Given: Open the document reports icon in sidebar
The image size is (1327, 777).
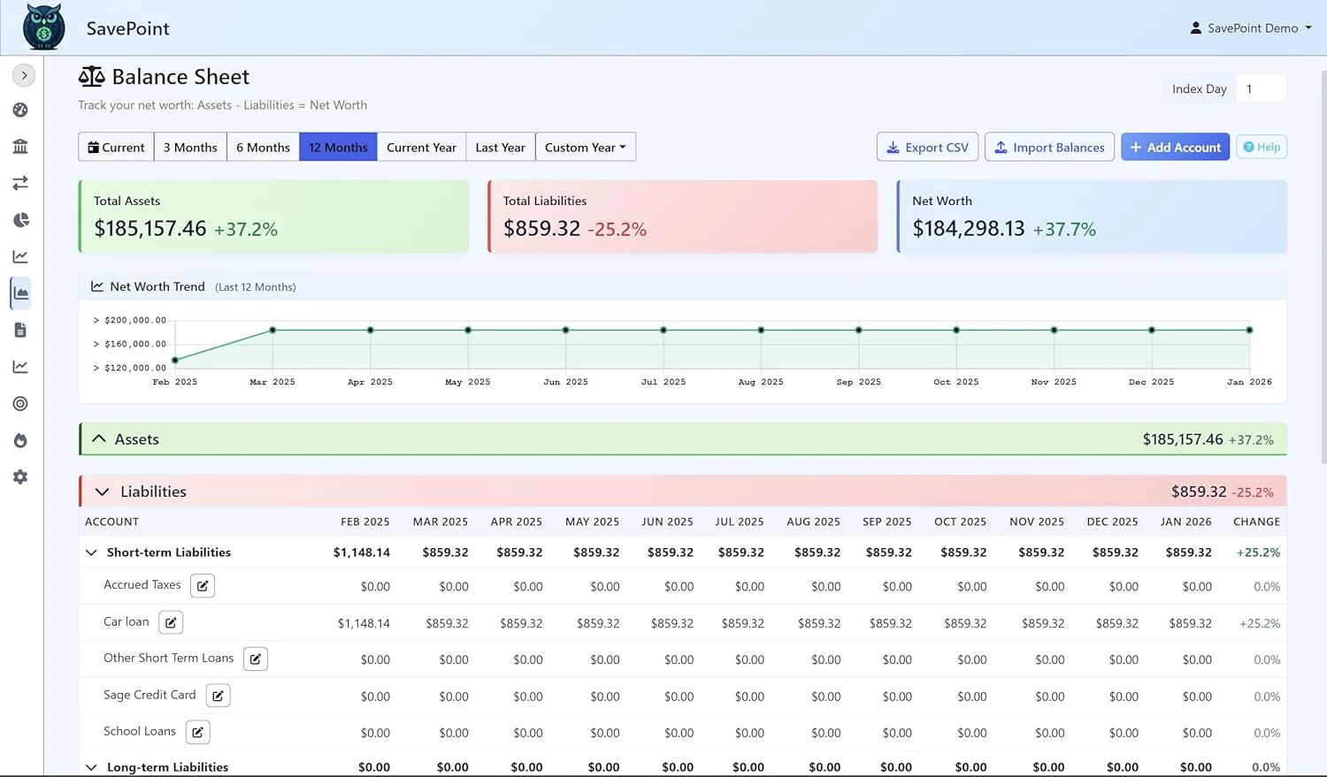Looking at the screenshot, I should (x=20, y=331).
